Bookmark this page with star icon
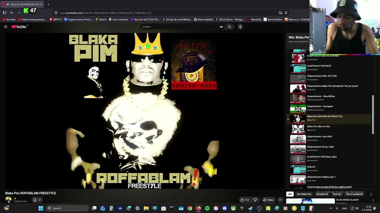The height and width of the screenshot is (213, 380). 286,13
